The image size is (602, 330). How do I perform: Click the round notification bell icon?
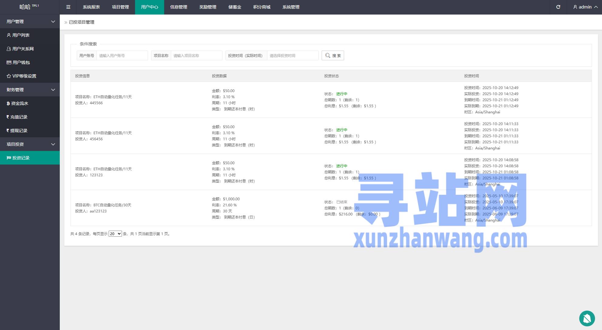point(587,318)
